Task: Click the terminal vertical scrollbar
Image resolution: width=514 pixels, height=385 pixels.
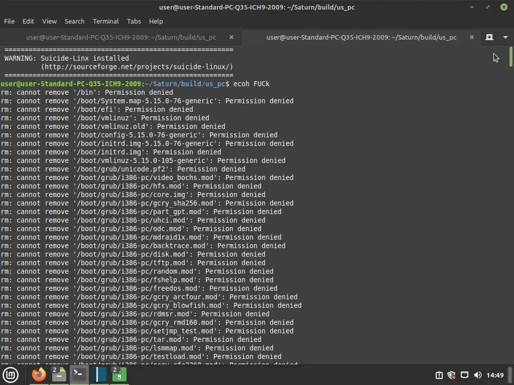Action: pyautogui.click(x=510, y=57)
